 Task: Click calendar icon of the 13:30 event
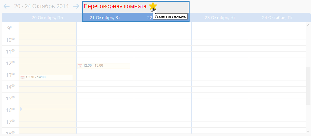(23, 77)
